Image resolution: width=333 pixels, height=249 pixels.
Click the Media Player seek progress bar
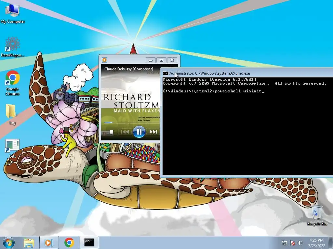click(x=132, y=123)
